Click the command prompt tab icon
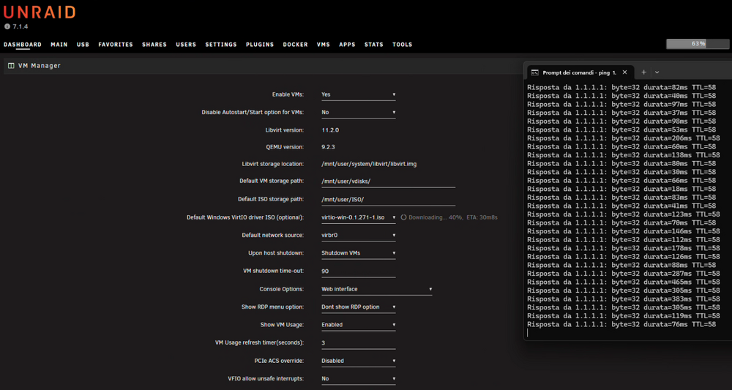The image size is (732, 390). pos(535,72)
